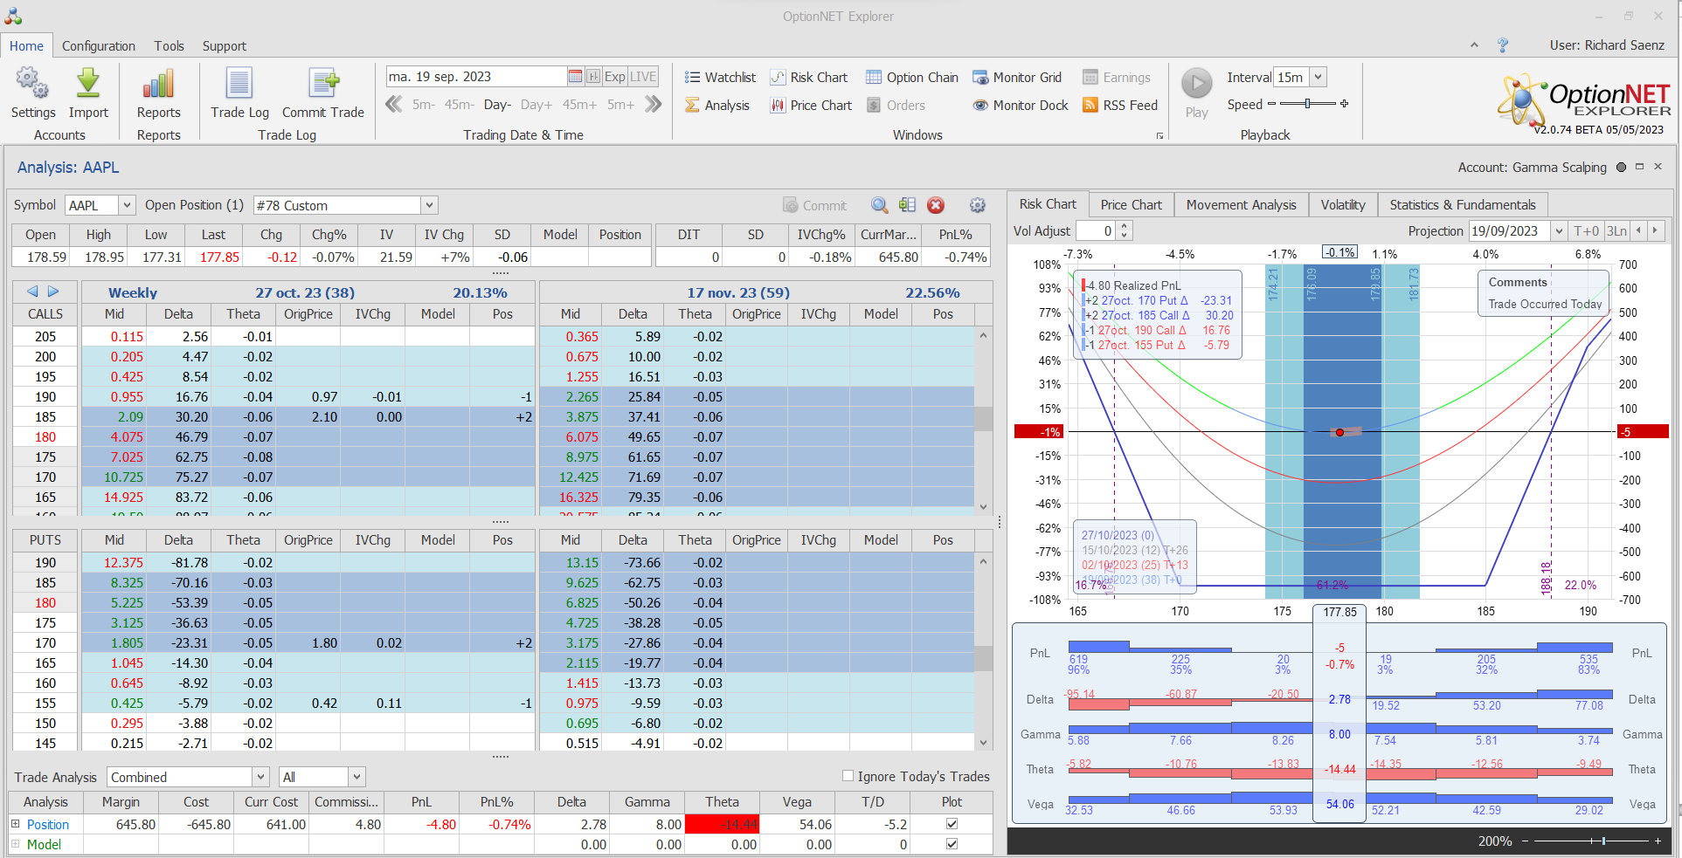Open the RSS Feed window

click(x=1120, y=106)
